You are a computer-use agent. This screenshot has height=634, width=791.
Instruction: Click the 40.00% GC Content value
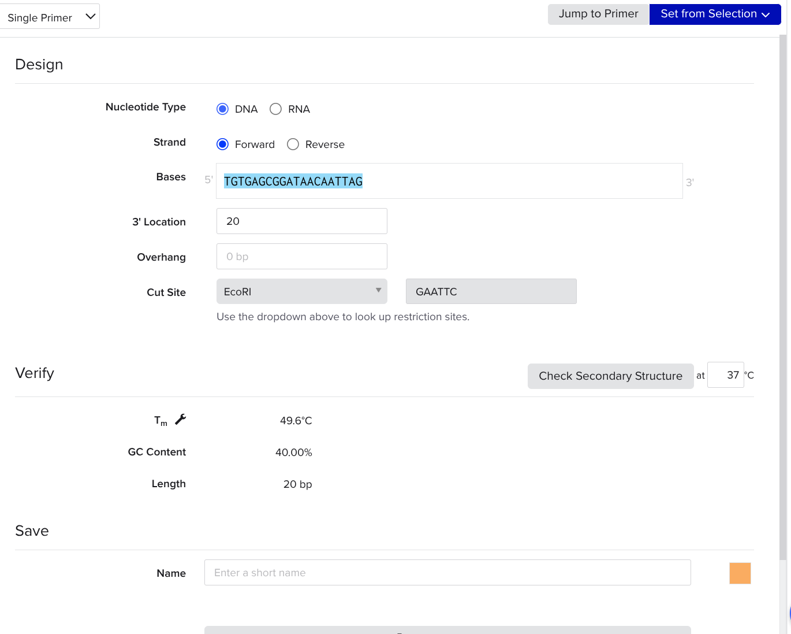click(x=294, y=453)
